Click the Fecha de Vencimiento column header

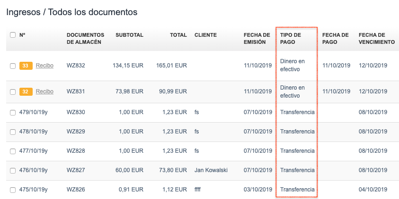376,38
